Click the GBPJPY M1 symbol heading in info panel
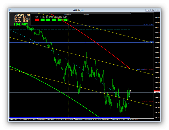Viewport: 169px width, 130px height. [x=22, y=15]
